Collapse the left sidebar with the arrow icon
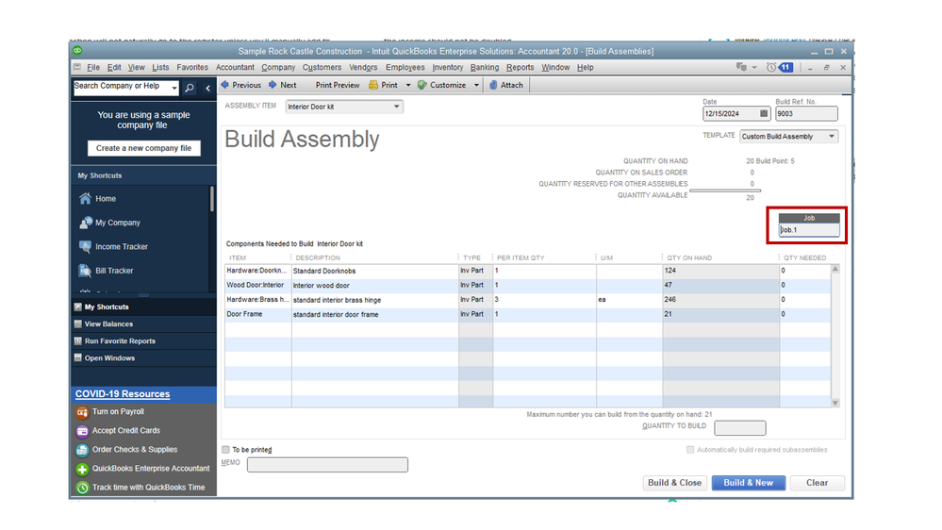Viewport: 942px width, 530px height. click(x=207, y=88)
